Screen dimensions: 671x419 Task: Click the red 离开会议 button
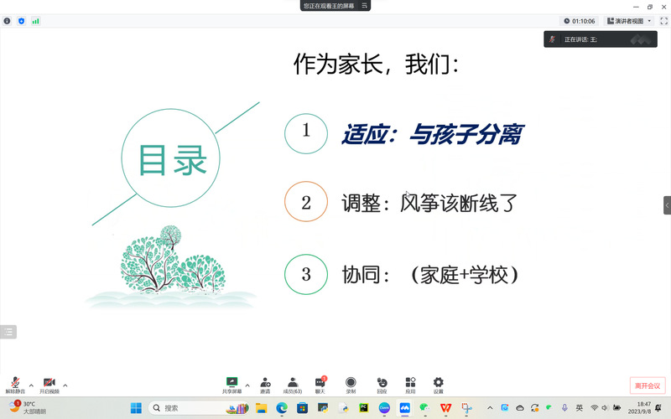click(x=647, y=385)
